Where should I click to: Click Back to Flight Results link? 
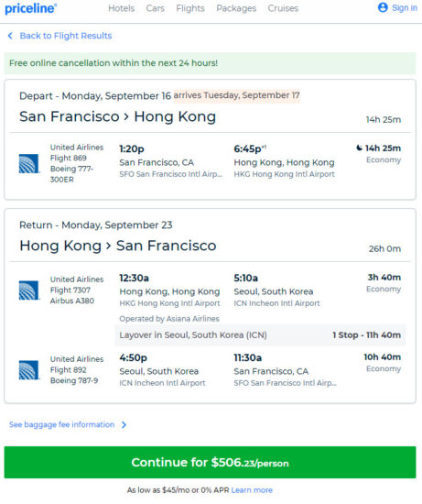[66, 36]
